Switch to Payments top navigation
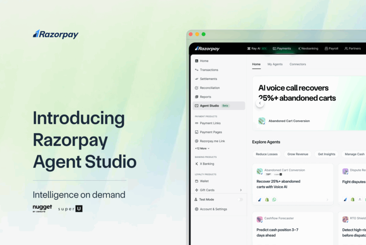Viewport: 366px width, 245px height. 282,49
